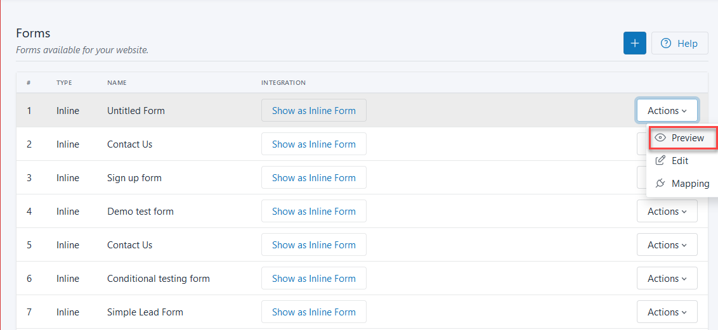
Task: Click the Sign up form name
Action: [134, 178]
